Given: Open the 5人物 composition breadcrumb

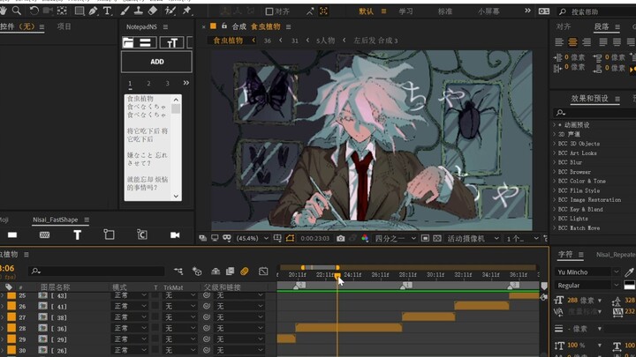Looking at the screenshot, I should tap(326, 41).
